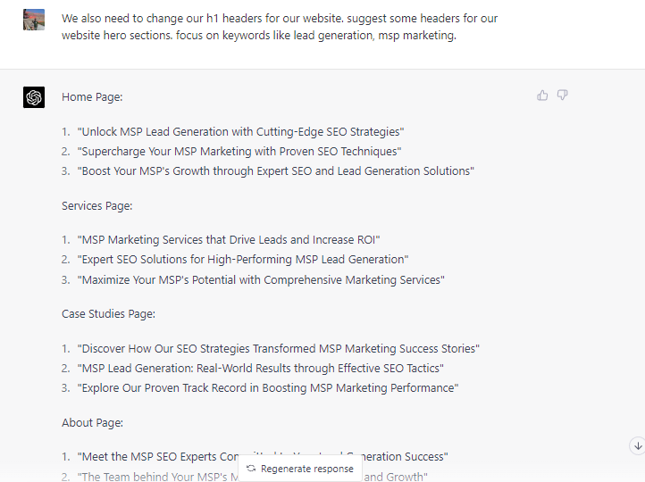Image resolution: width=645 pixels, height=482 pixels.
Task: Click the thumbs down feedback icon
Action: (562, 96)
